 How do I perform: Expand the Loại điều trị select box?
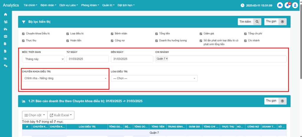pyautogui.click(x=154, y=78)
